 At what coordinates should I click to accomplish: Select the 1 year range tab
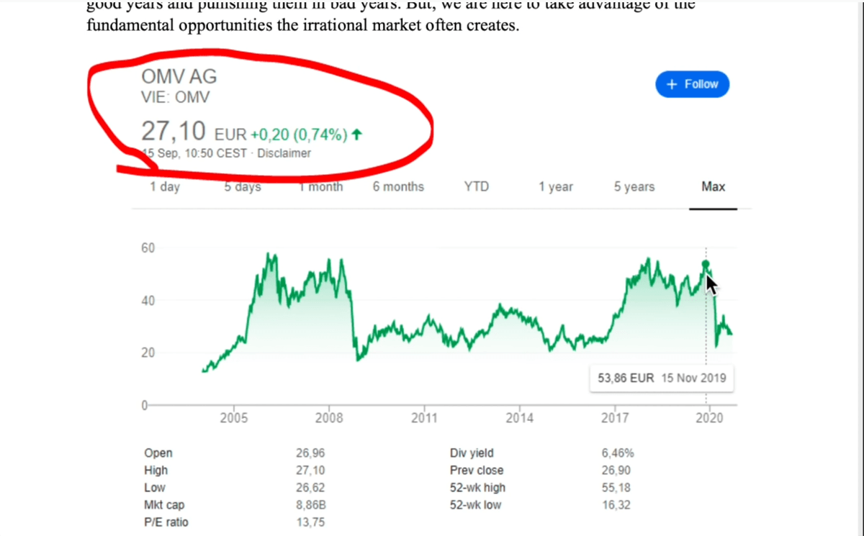pos(556,187)
